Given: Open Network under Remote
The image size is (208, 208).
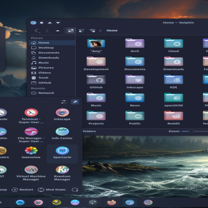Looking at the screenshot, I should point(53,93).
